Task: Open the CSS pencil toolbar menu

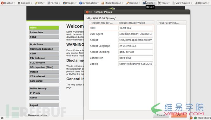Action: pos(40,3)
